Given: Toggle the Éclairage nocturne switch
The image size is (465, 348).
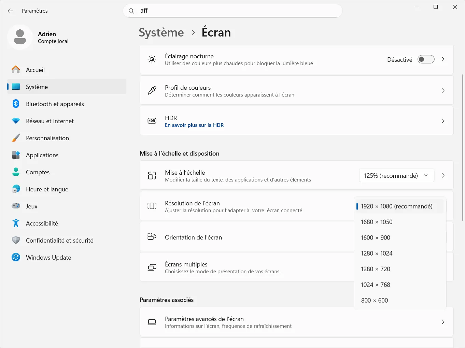Looking at the screenshot, I should tap(426, 59).
